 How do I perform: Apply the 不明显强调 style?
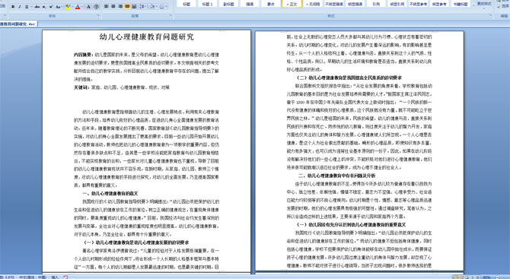click(334, 4)
